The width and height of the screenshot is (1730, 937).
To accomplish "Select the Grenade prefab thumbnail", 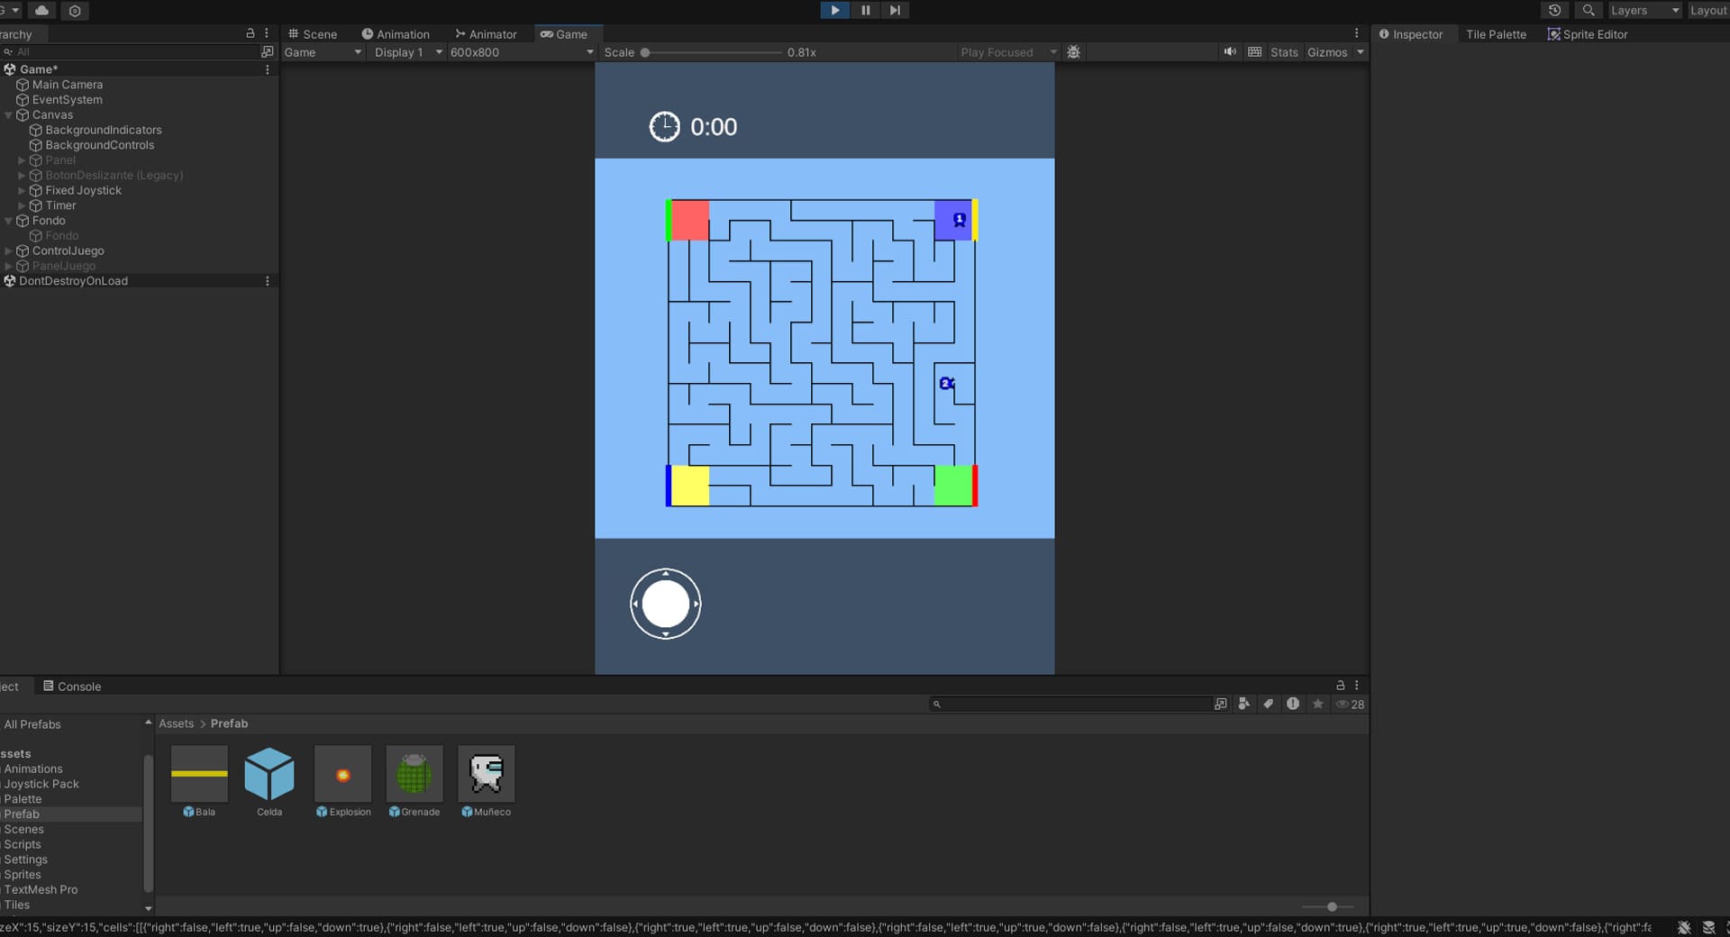I will click(414, 774).
